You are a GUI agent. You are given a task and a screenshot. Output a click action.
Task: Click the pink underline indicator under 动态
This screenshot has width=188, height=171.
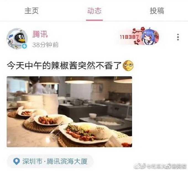tap(94, 20)
